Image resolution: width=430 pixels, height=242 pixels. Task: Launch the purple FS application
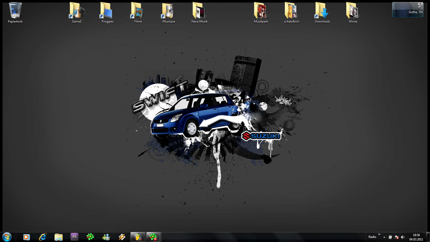point(74,237)
